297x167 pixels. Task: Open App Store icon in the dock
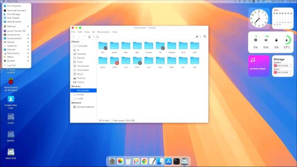click(x=168, y=161)
